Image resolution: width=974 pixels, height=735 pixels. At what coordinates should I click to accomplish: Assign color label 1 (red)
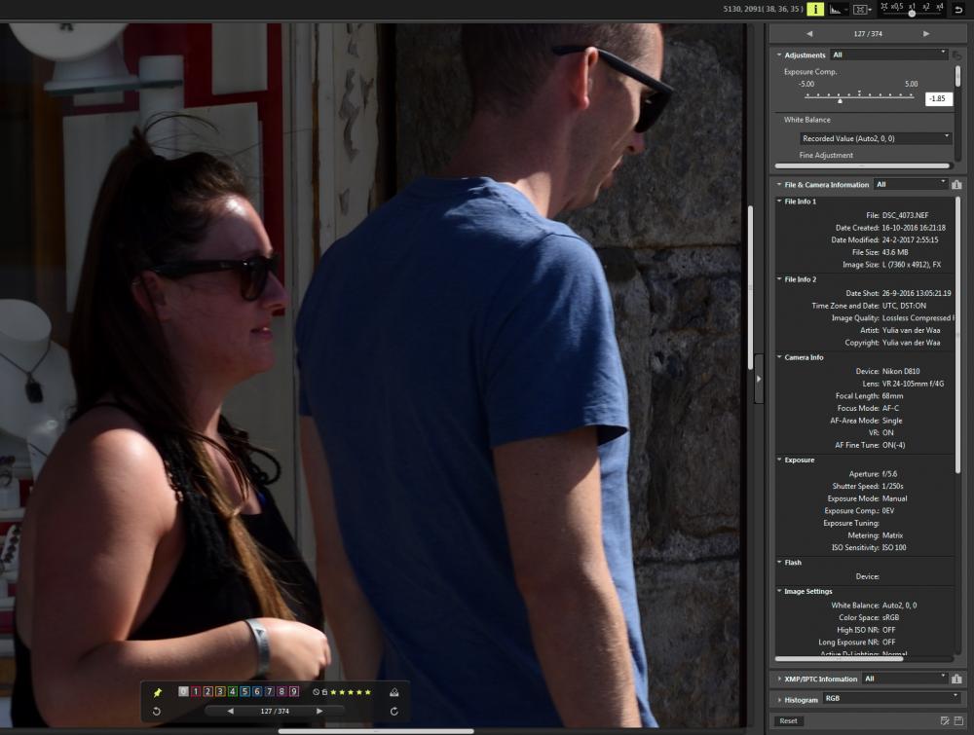pyautogui.click(x=196, y=691)
